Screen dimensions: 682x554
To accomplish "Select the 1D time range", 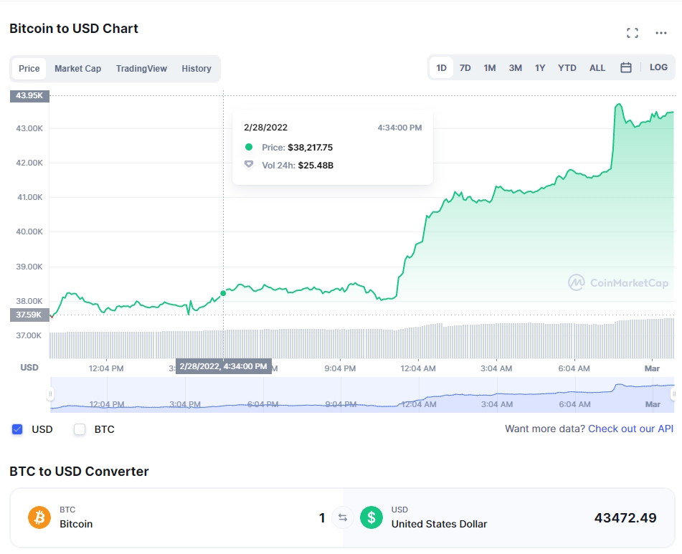I will tap(442, 68).
